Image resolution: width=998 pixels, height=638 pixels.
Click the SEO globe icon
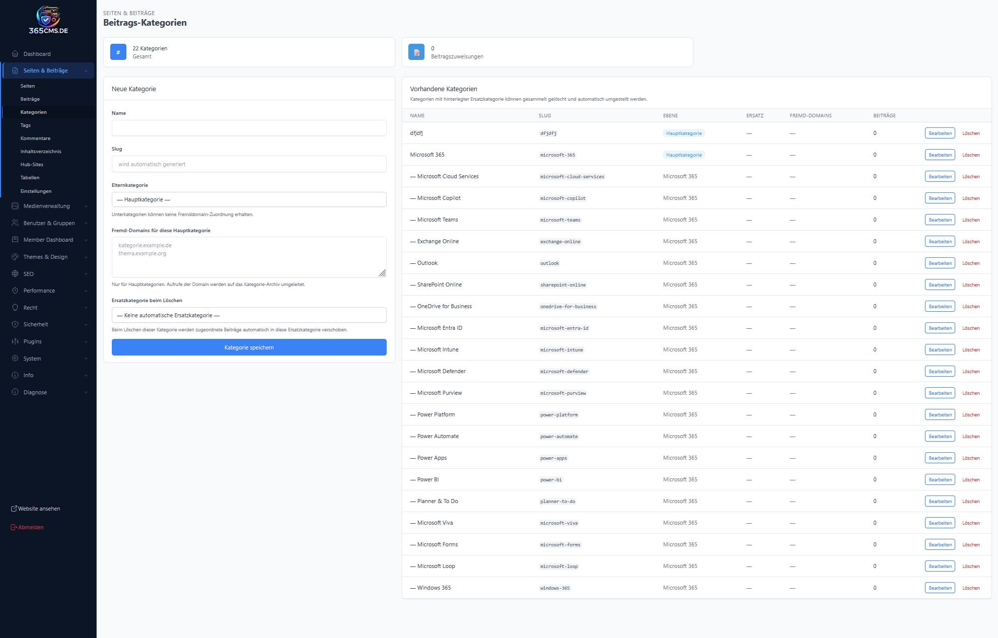coord(15,274)
